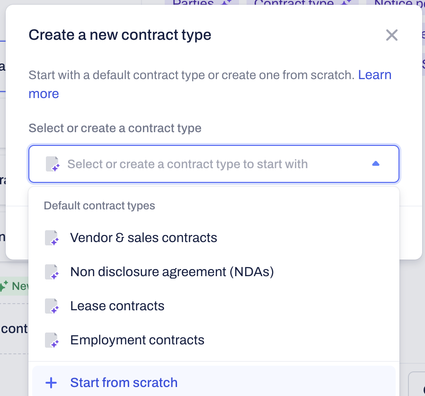Select Vendor & sales contracts option
The image size is (425, 396).
[x=143, y=238]
